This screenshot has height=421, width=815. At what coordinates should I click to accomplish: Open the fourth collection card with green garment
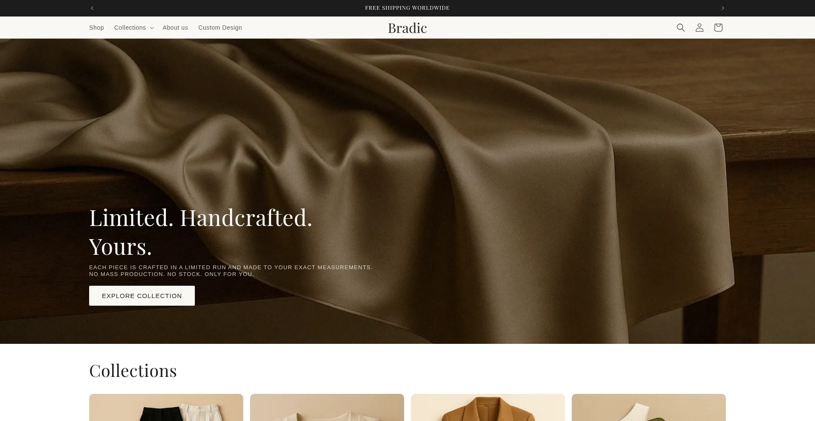(x=649, y=407)
